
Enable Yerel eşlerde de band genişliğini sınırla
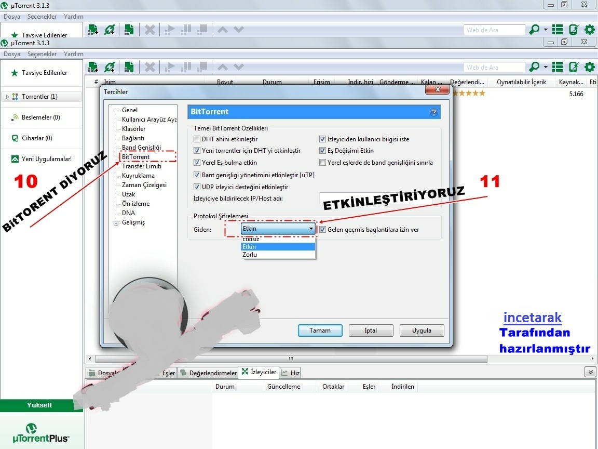coord(322,162)
